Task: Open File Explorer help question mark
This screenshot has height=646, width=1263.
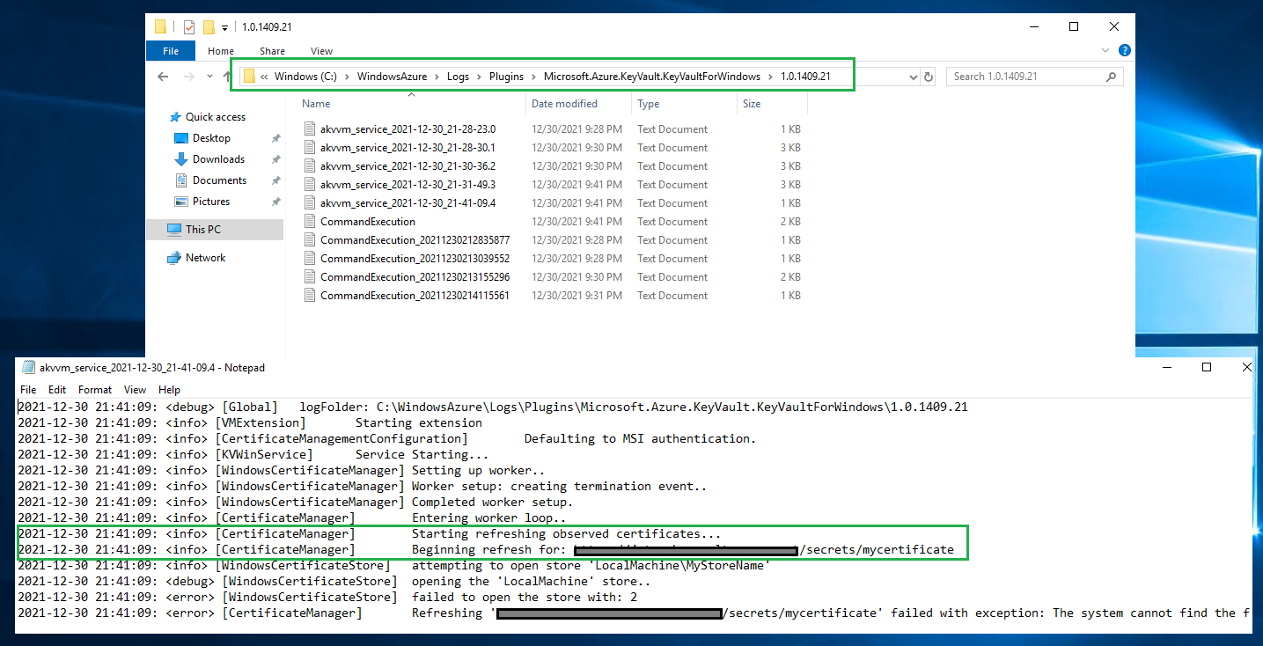Action: click(x=1124, y=50)
